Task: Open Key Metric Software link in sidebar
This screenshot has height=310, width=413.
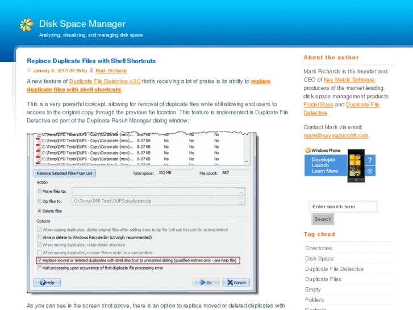Action: [x=349, y=80]
